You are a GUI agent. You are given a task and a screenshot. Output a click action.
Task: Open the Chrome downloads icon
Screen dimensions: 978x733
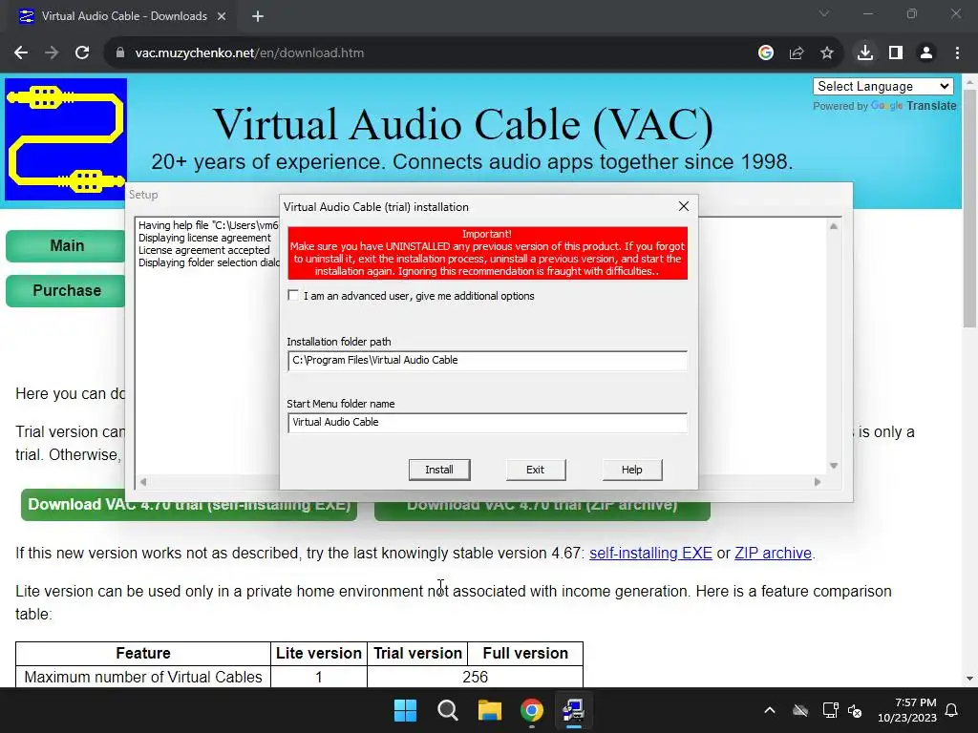(865, 53)
